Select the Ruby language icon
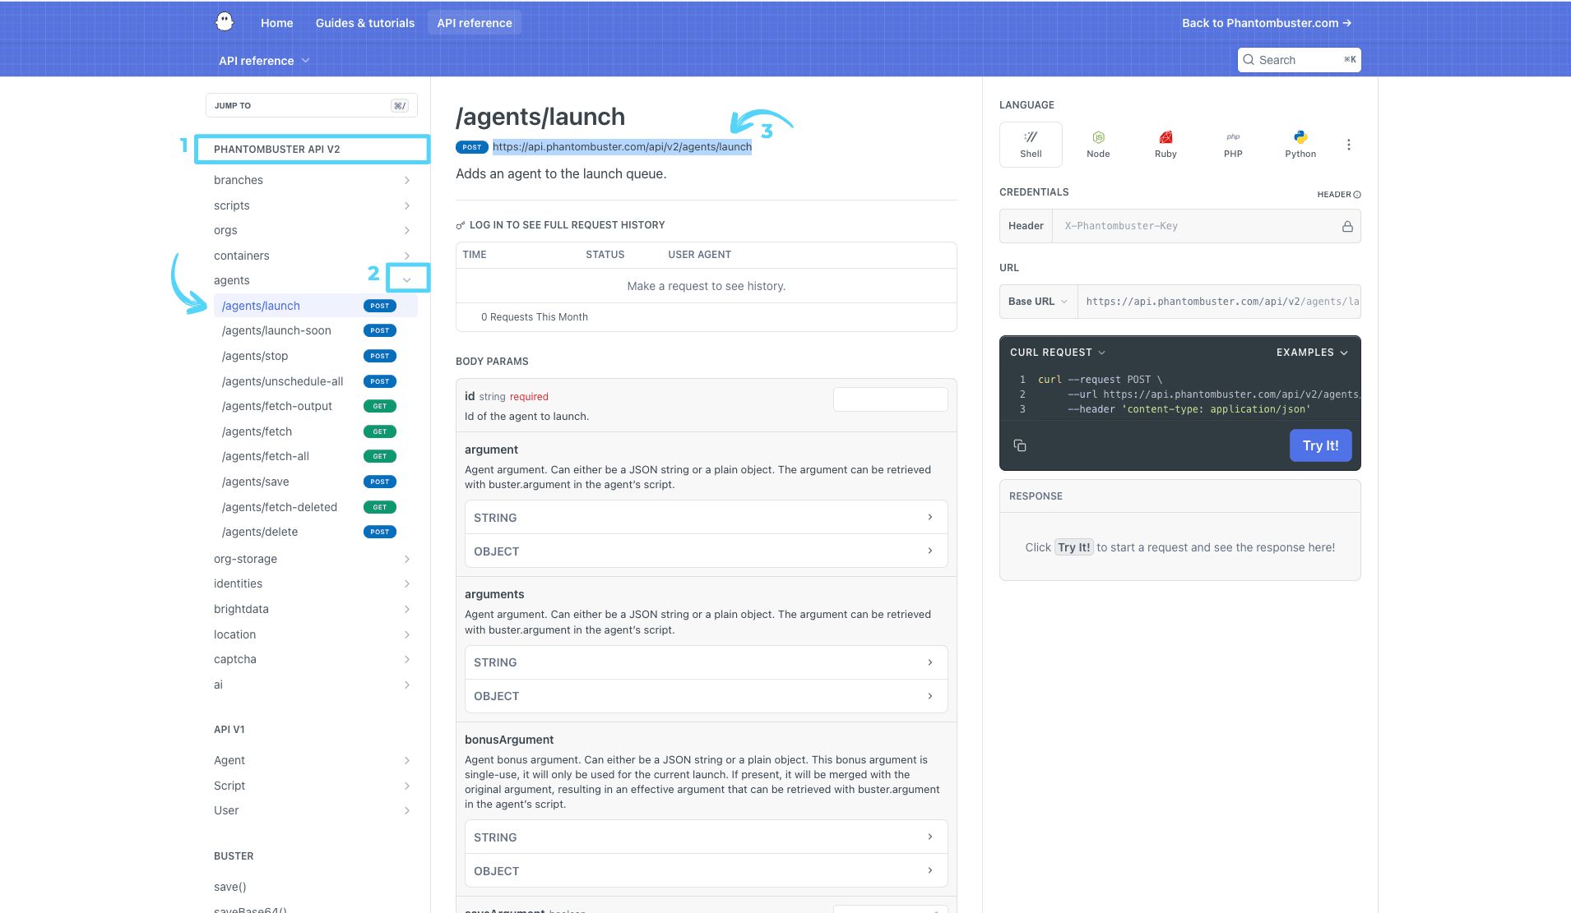1571x913 pixels. tap(1166, 144)
